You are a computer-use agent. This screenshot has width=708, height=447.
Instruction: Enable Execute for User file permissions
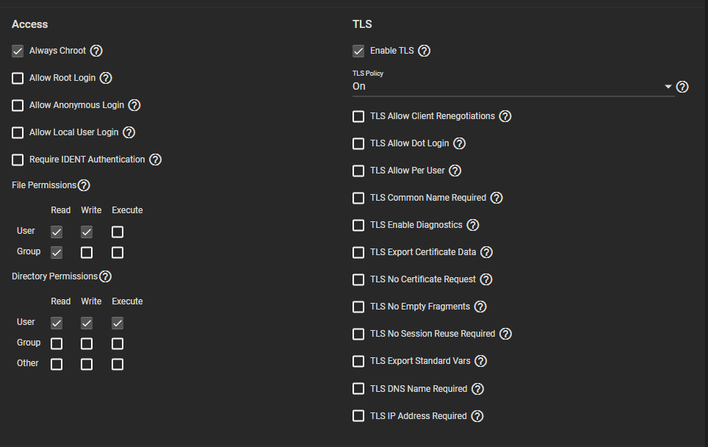point(118,232)
